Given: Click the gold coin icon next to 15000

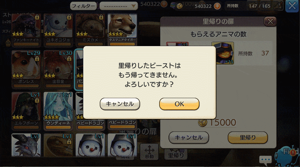Looking at the screenshot, I should click(202, 122).
